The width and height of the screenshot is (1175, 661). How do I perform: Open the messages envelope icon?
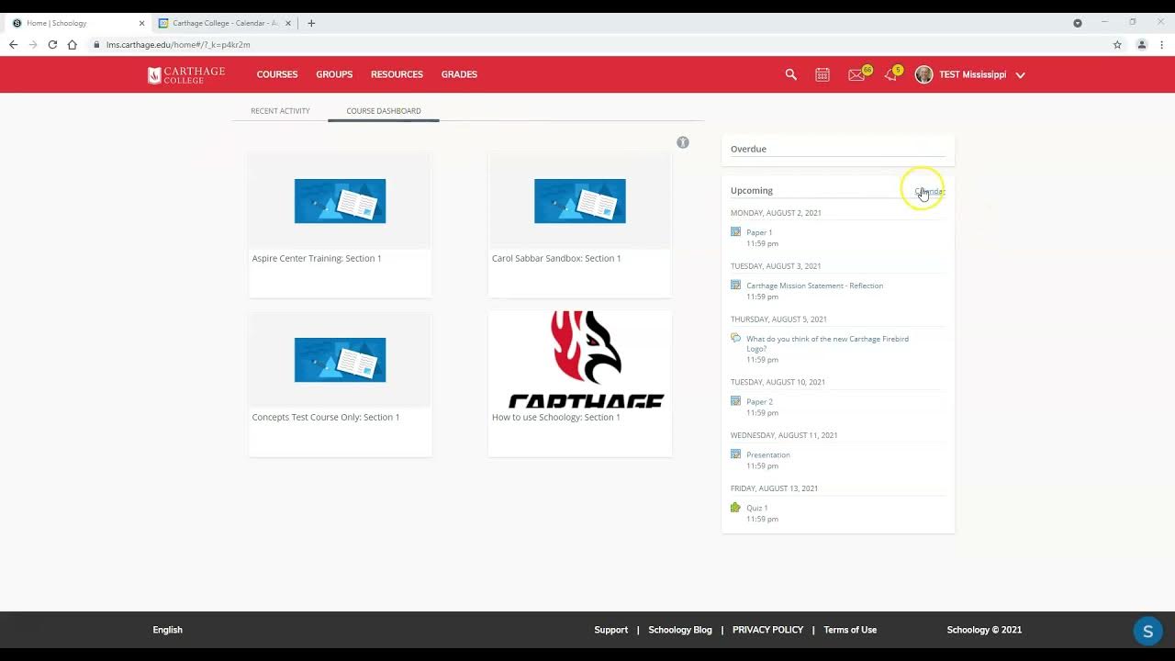[856, 75]
